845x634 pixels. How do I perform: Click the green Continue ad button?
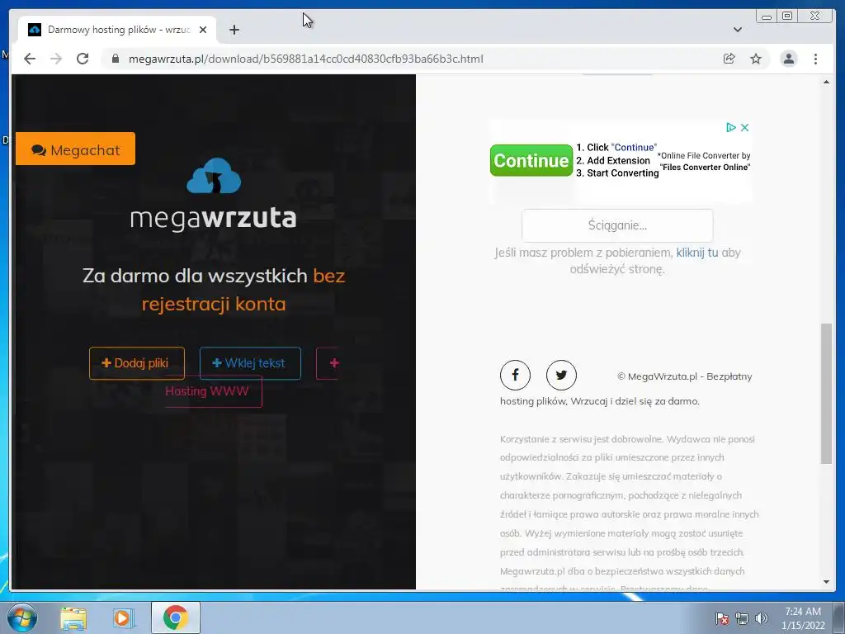[531, 160]
